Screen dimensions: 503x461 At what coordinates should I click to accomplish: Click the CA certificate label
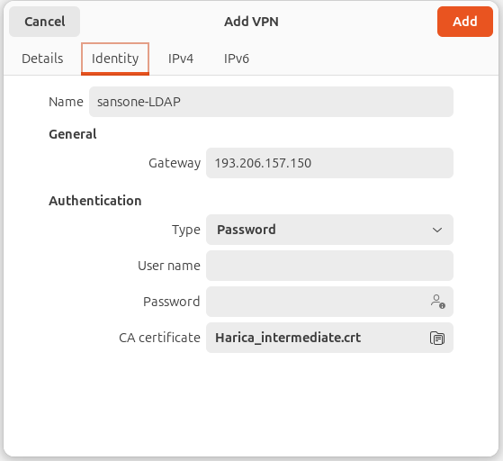(x=159, y=338)
